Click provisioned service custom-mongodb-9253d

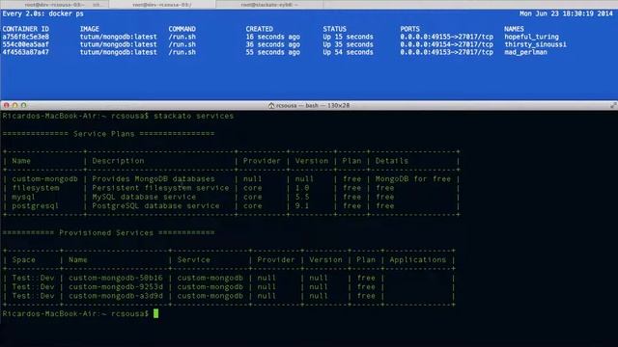tap(116, 287)
